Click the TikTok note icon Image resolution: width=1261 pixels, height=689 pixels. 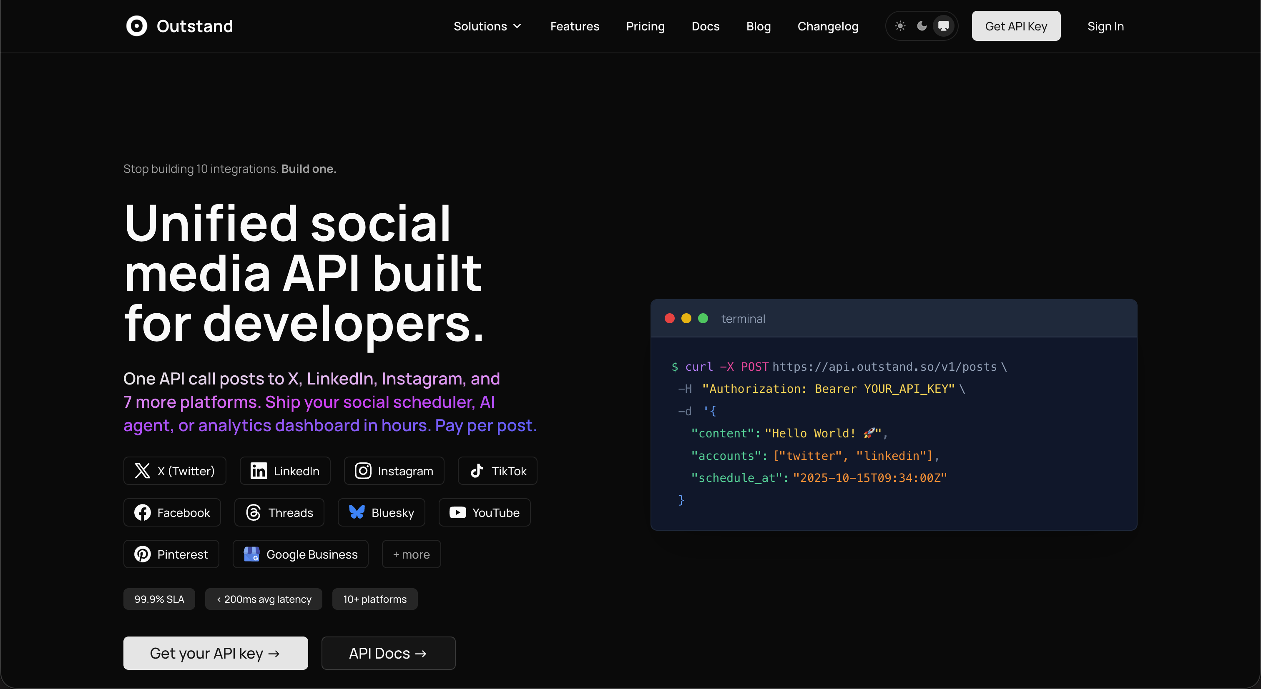[477, 471]
